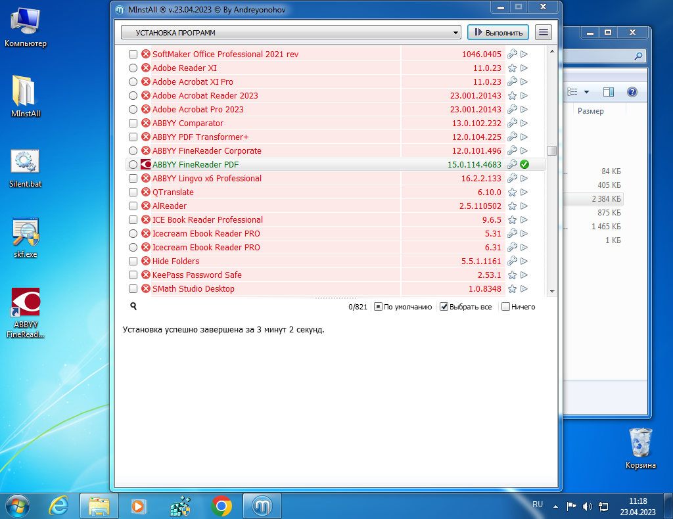Check the SoftMaker Office Professional checkbox
The height and width of the screenshot is (519, 673).
point(133,54)
